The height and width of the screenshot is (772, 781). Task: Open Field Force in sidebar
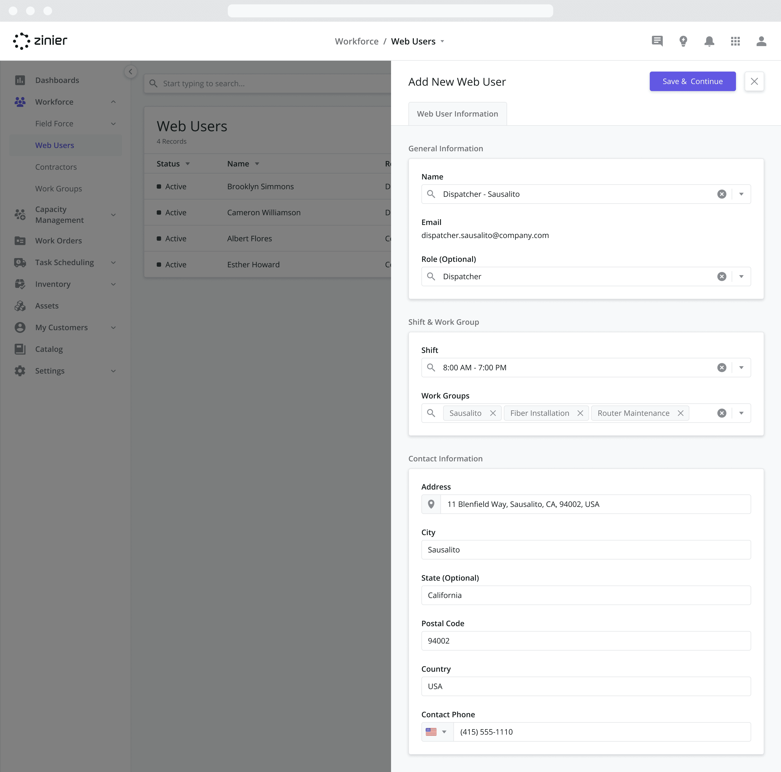click(54, 124)
